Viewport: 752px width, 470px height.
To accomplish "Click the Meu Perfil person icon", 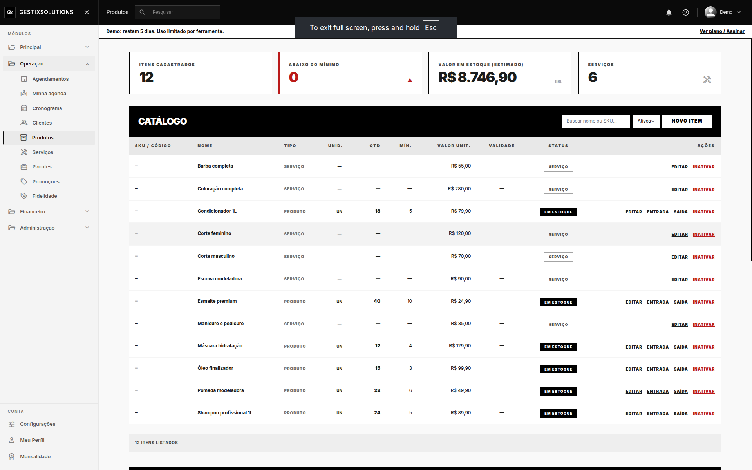I will coord(12,440).
